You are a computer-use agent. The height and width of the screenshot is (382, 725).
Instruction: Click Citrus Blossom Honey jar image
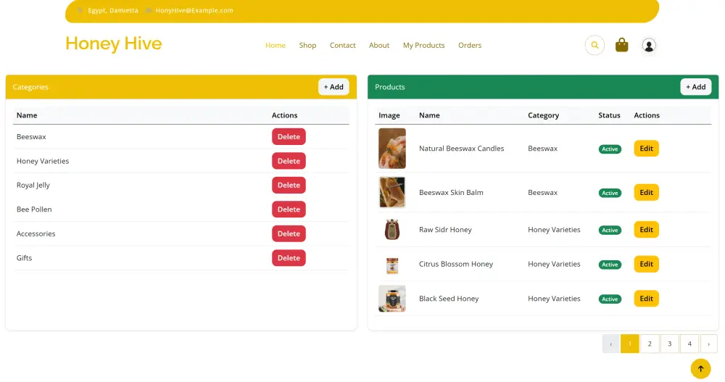point(392,265)
